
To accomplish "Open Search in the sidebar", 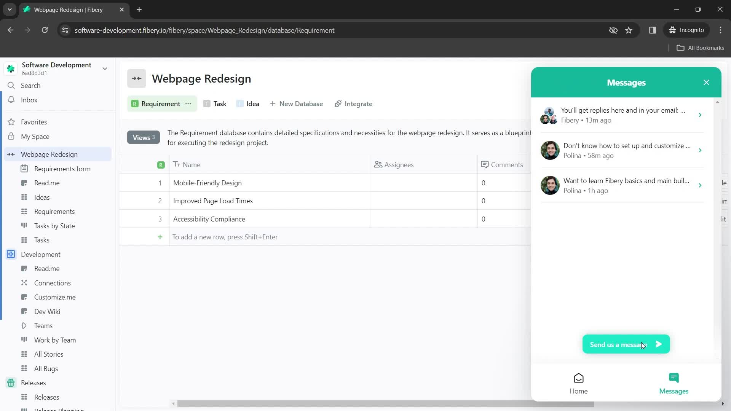I will [30, 86].
